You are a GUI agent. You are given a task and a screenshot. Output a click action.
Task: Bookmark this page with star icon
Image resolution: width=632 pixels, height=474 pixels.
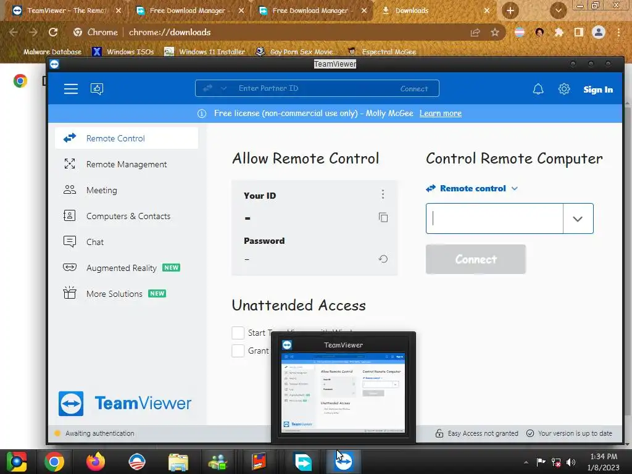(495, 32)
